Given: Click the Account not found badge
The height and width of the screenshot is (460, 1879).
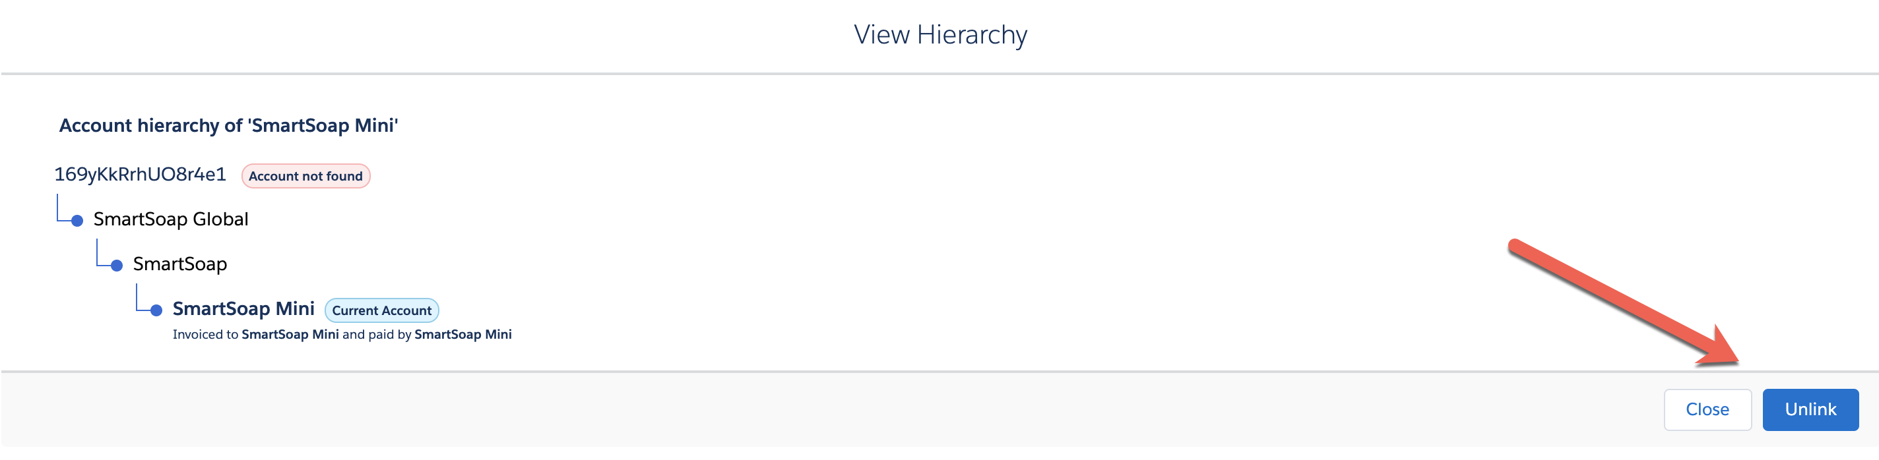Looking at the screenshot, I should 305,176.
